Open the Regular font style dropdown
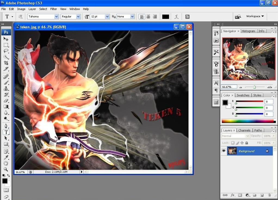Screen dimensions: 278x200 click(x=78, y=17)
